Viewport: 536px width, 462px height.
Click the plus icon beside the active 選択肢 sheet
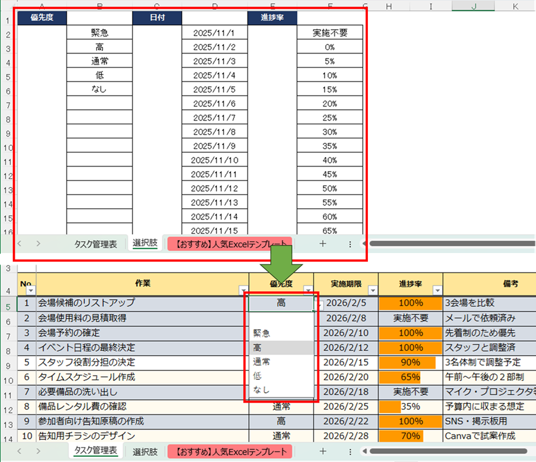[x=322, y=244]
